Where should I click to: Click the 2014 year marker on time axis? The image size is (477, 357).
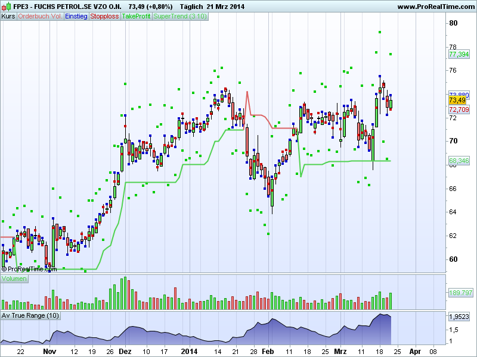188,352
